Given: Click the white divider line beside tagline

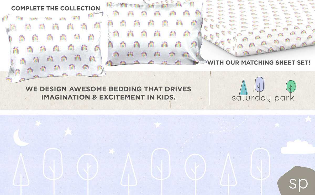Looking at the screenshot, I should click(210, 91).
